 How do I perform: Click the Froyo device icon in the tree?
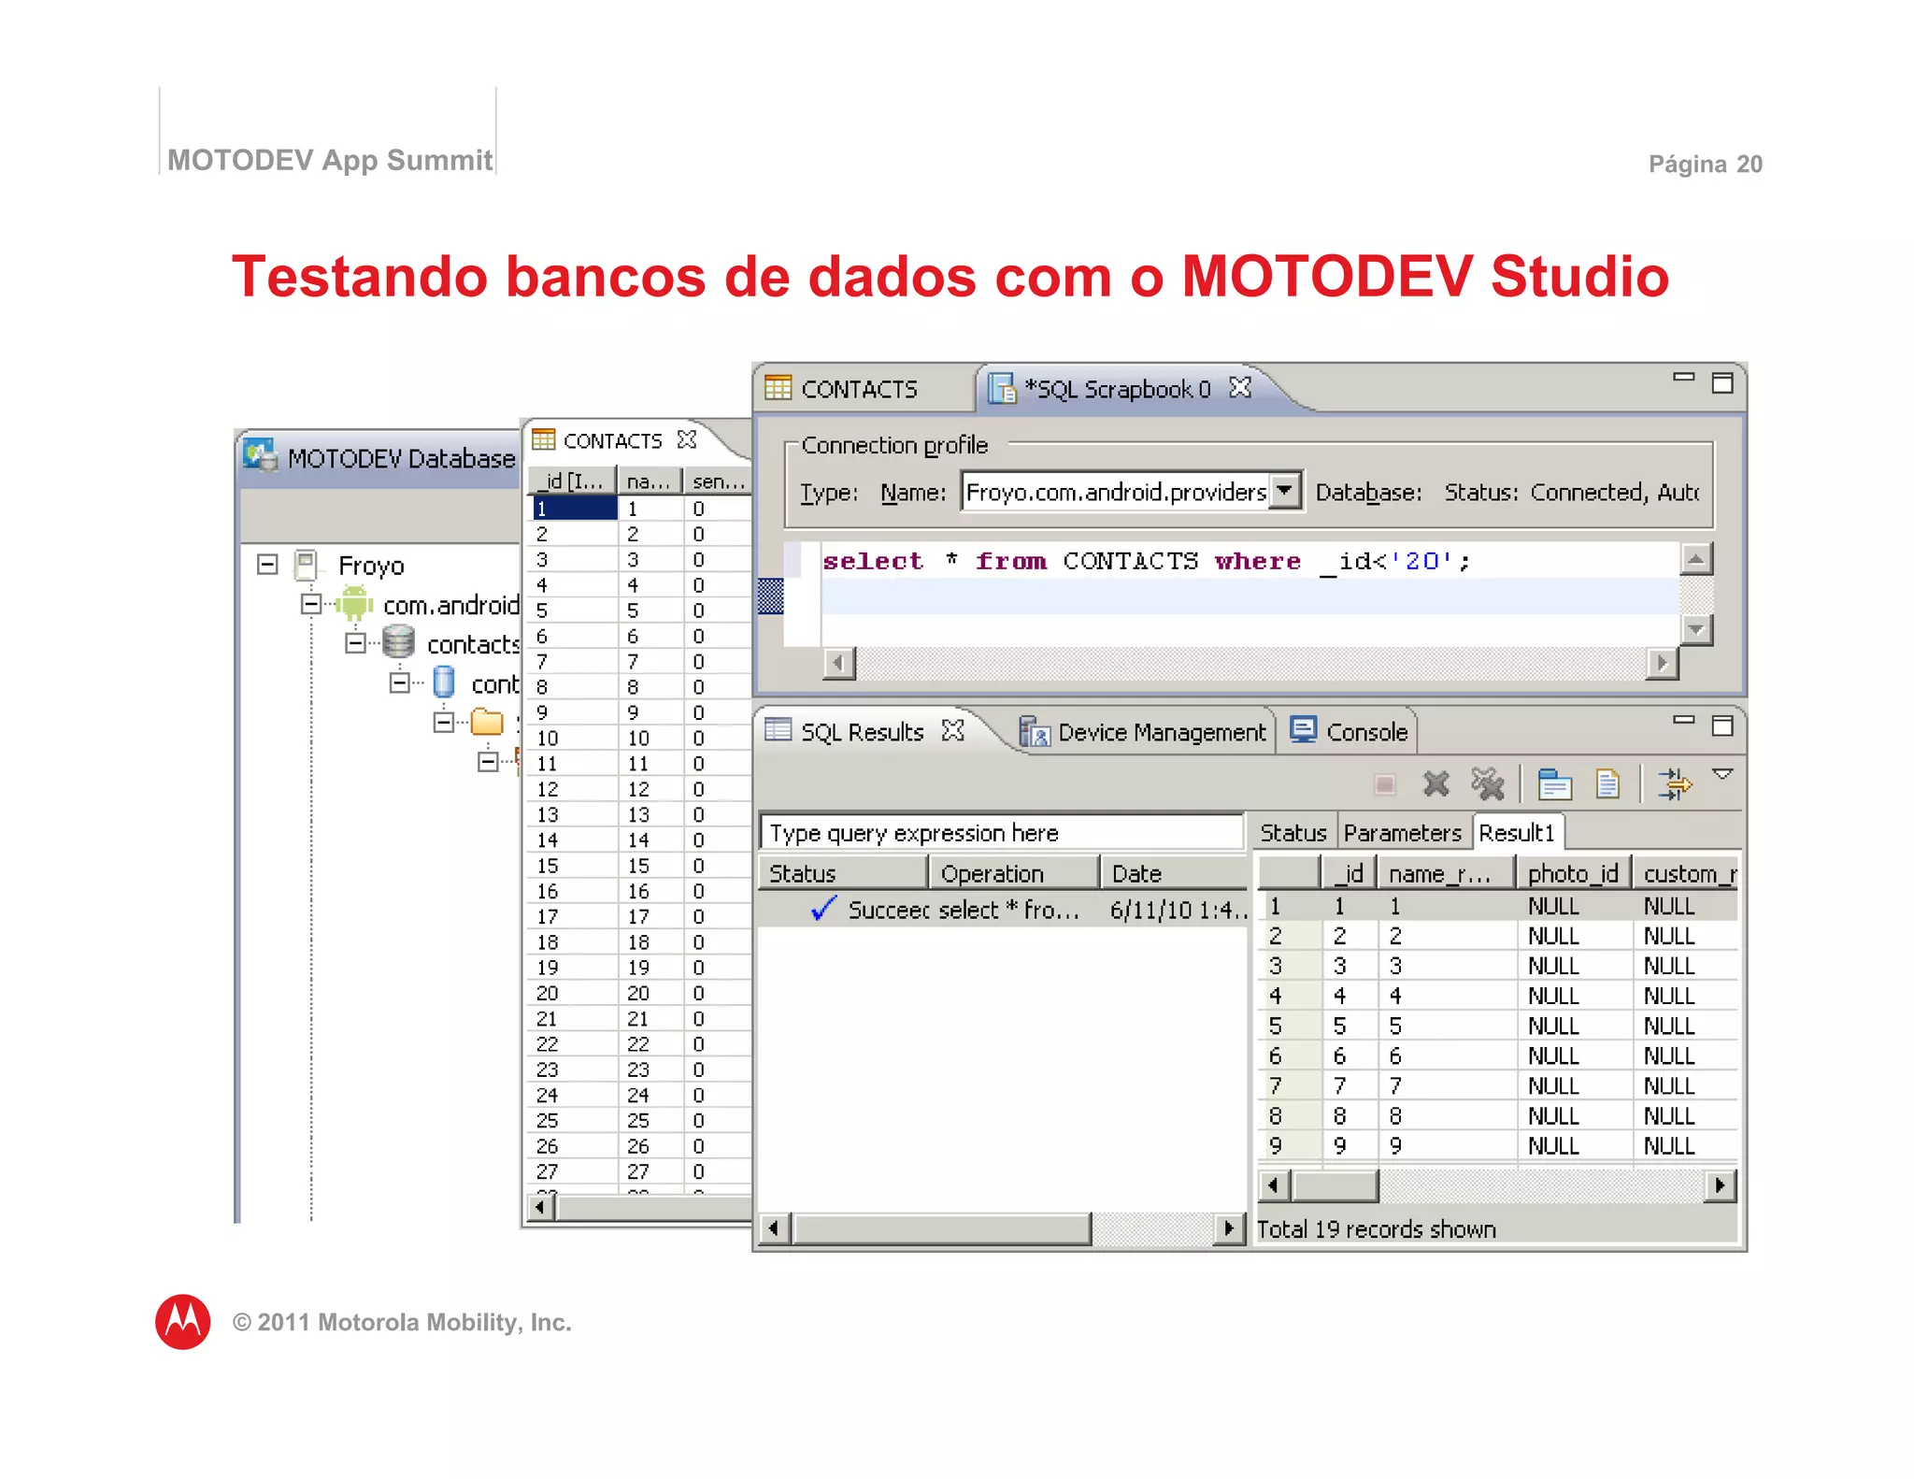click(x=306, y=565)
